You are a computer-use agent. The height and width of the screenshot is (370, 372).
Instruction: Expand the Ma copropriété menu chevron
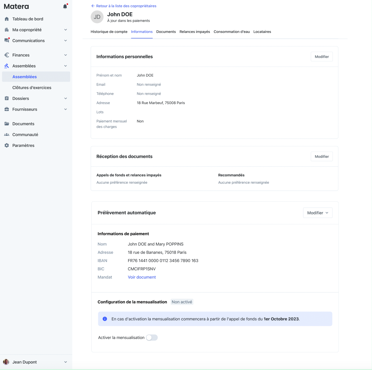tap(66, 30)
